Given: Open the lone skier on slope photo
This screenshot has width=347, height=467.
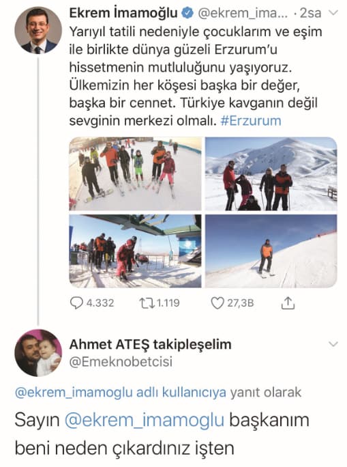Looking at the screenshot, I should pos(271,251).
